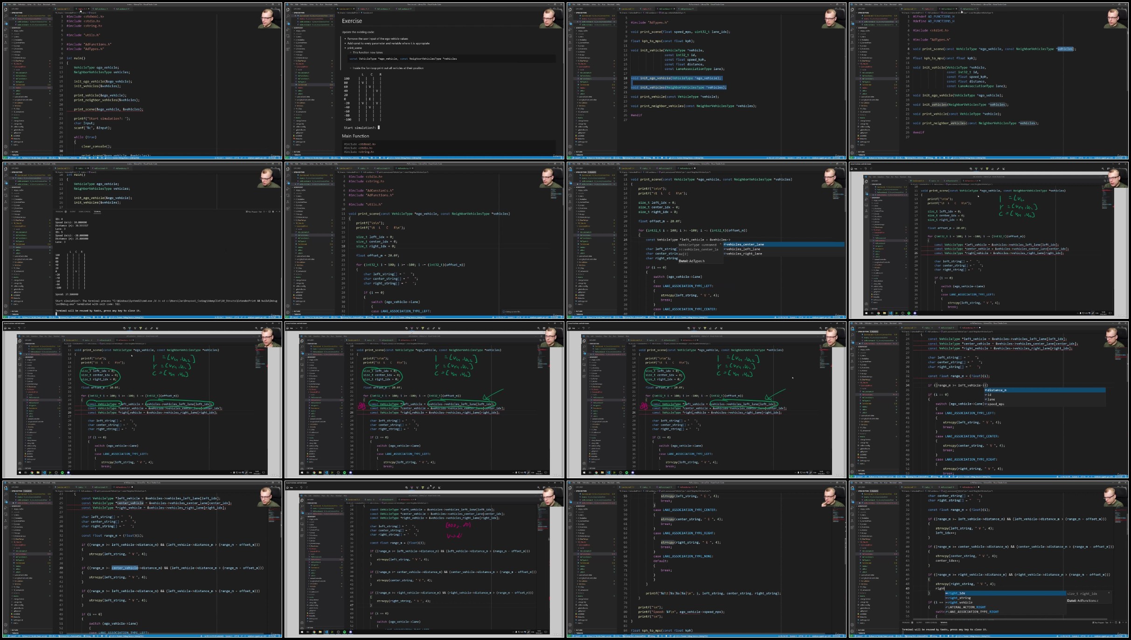Open Search in the AD_FUNCTIONS_H header-guard frame's activity bar
The height and width of the screenshot is (640, 1131).
point(853,15)
